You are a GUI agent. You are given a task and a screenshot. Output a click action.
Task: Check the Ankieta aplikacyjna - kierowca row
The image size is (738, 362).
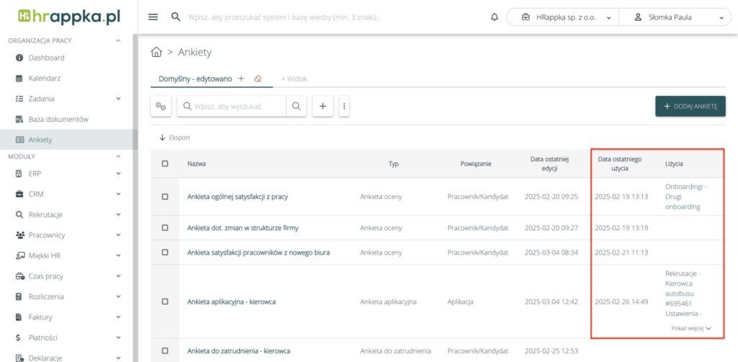pos(165,301)
